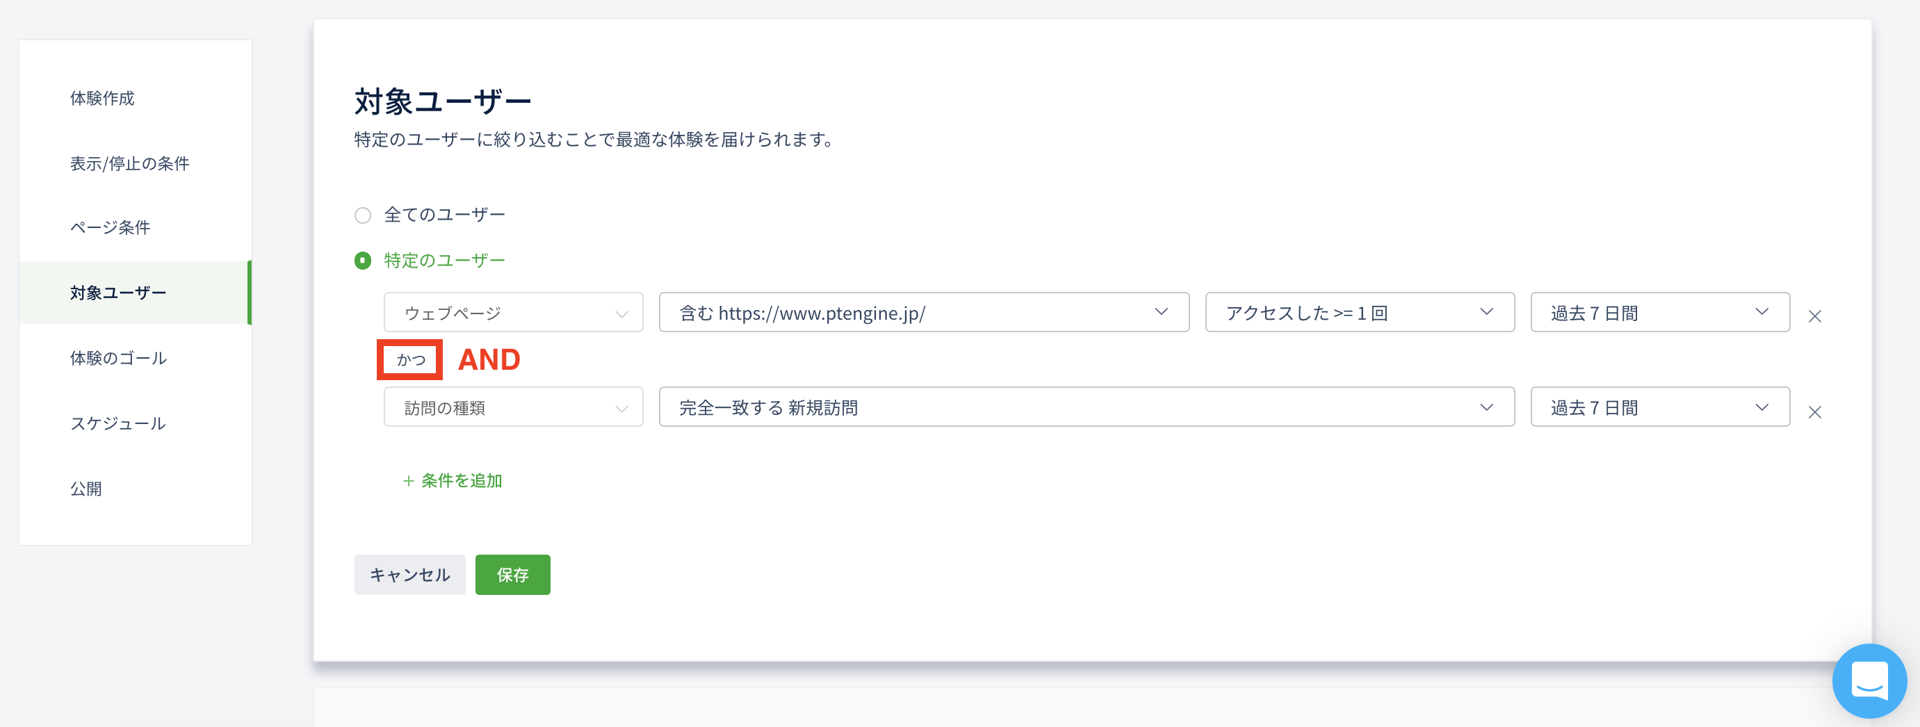The height and width of the screenshot is (727, 1920).
Task: Open 過去7日間 dropdown in 訪問の種類 row
Action: click(1661, 407)
